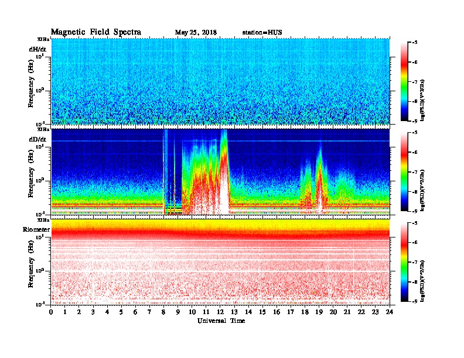Click the "-5" value on dH/dt color bar
This screenshot has width=464, height=358.
coord(415,43)
